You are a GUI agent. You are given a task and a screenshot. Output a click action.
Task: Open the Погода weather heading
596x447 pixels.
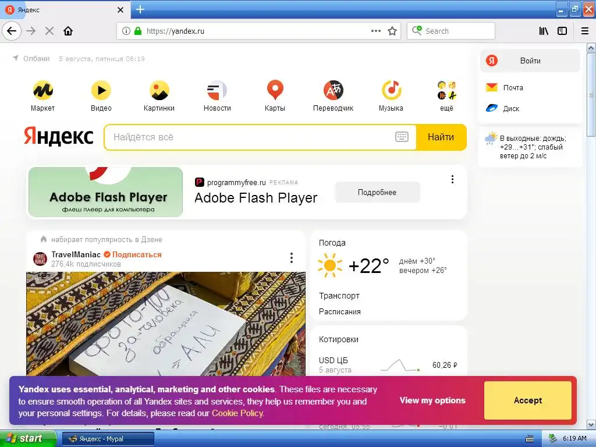pos(332,243)
